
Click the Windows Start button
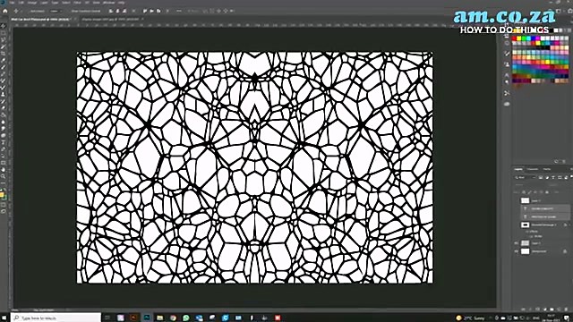coord(4,318)
